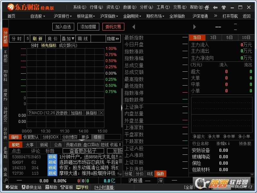Sort industries by 涨幅% column header
This screenshot has width=257, height=193.
click(x=223, y=143)
